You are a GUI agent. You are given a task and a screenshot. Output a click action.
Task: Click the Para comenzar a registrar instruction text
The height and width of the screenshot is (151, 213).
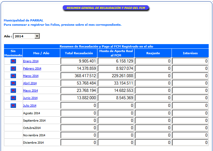[62, 25]
